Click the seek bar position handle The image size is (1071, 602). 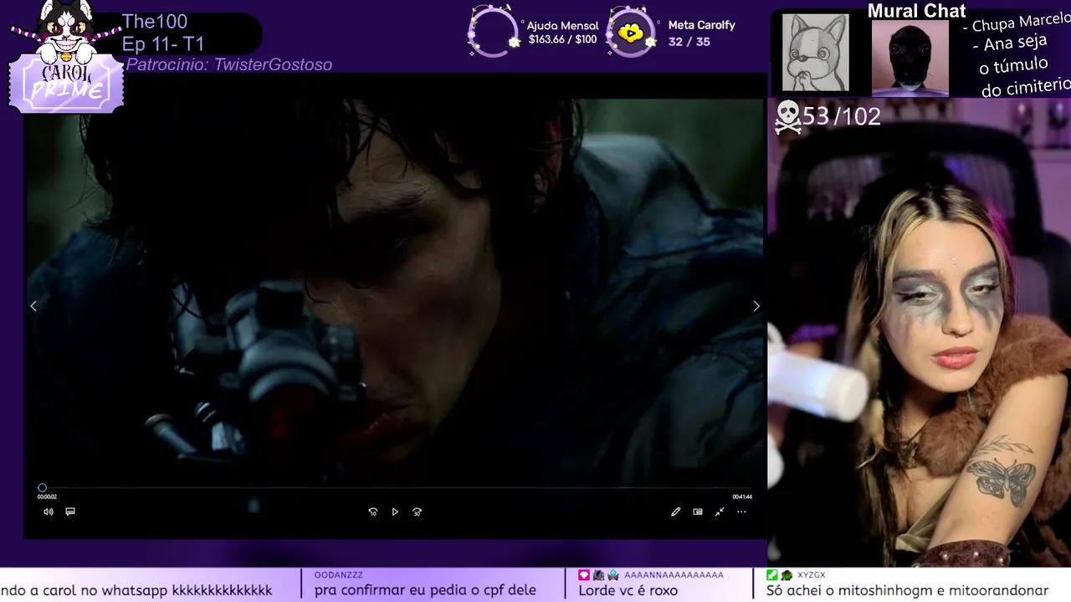tap(42, 487)
